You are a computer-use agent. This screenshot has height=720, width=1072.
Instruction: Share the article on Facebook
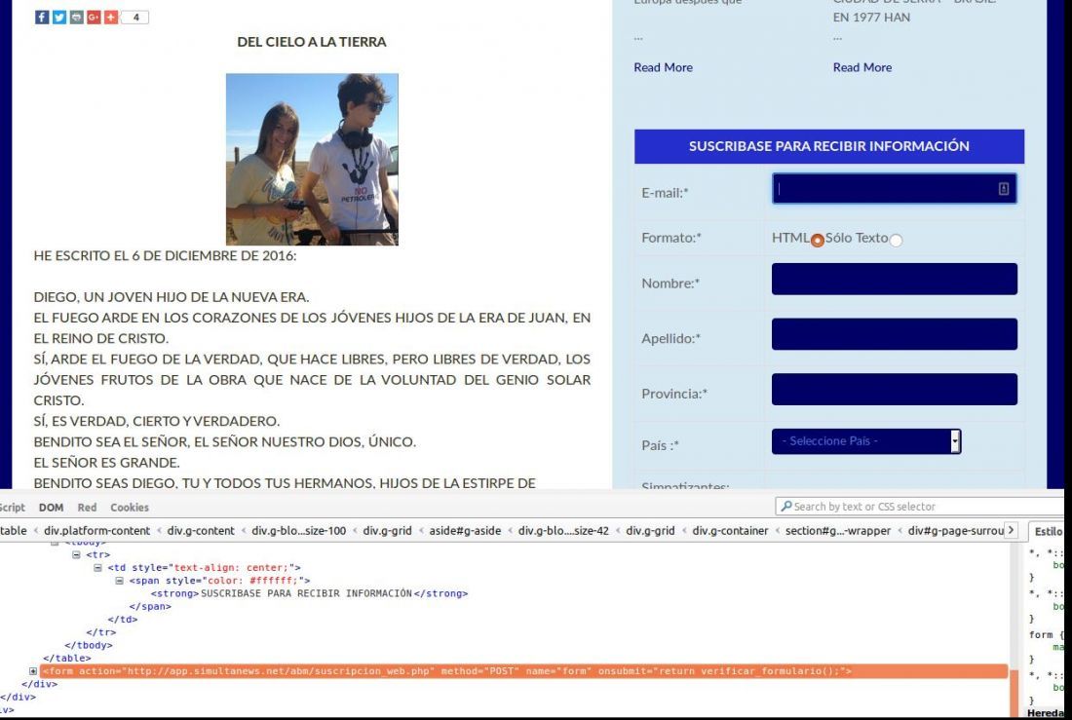click(42, 18)
